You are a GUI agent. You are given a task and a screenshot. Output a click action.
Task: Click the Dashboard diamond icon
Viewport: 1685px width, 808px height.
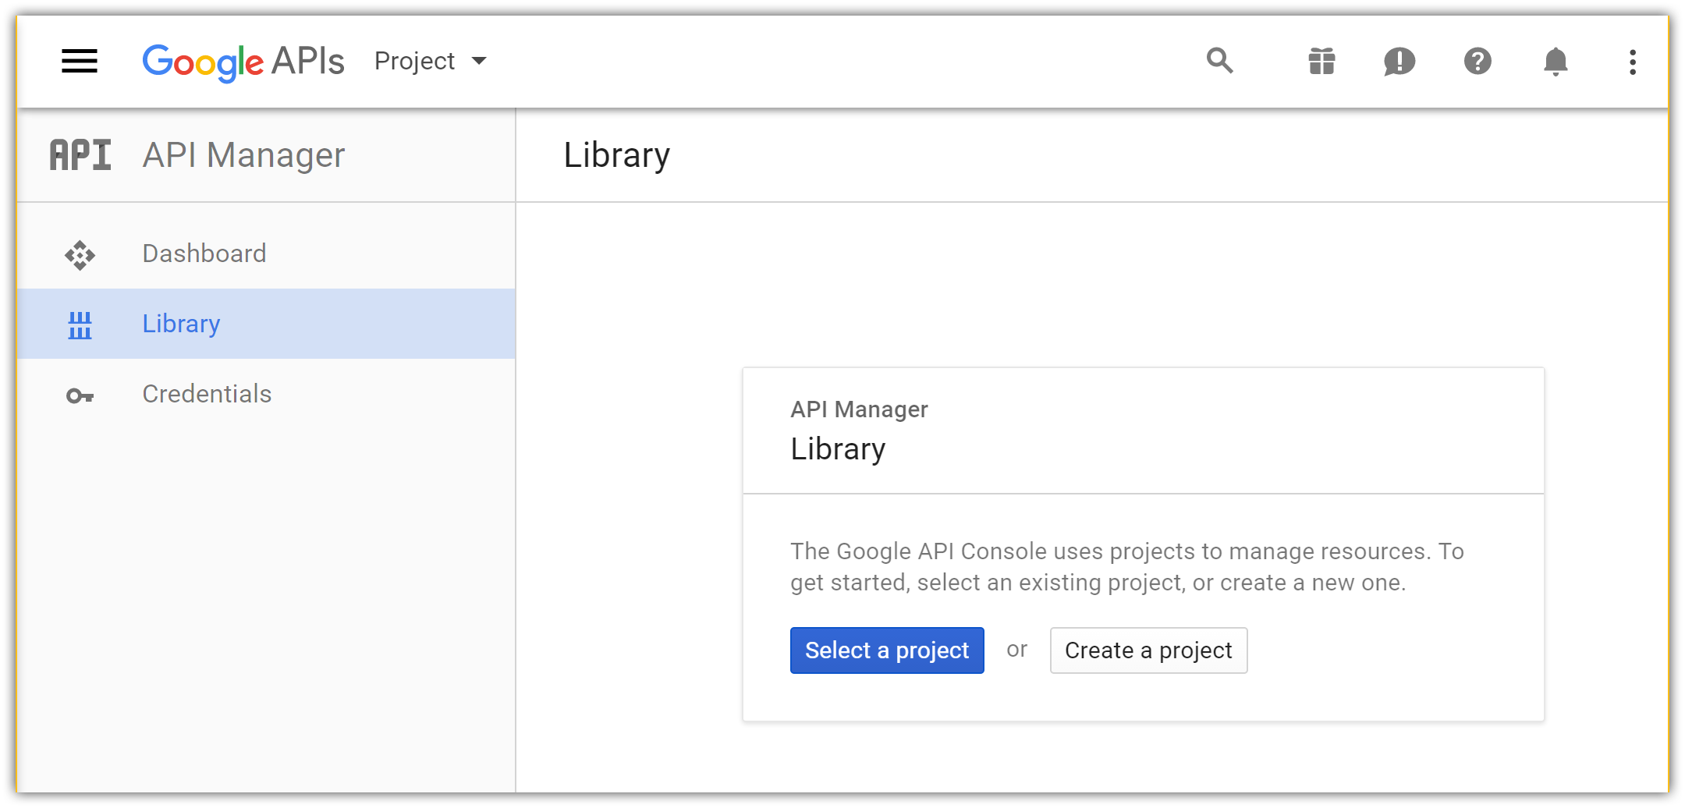[x=80, y=255]
